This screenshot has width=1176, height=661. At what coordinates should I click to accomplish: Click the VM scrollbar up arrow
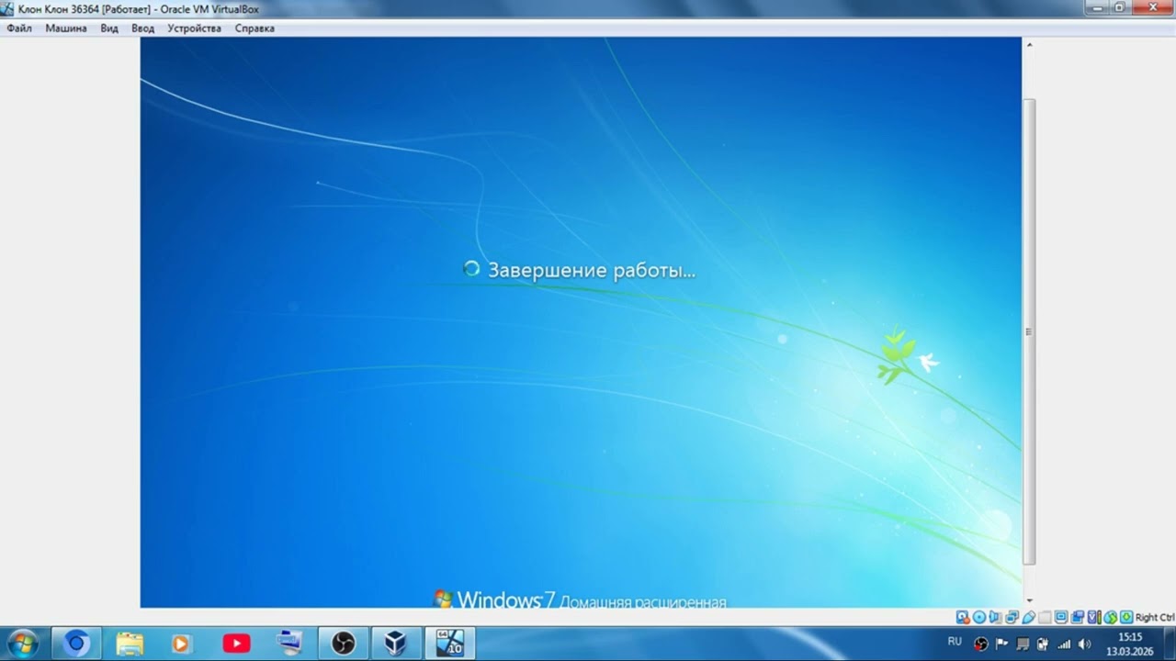(x=1029, y=44)
